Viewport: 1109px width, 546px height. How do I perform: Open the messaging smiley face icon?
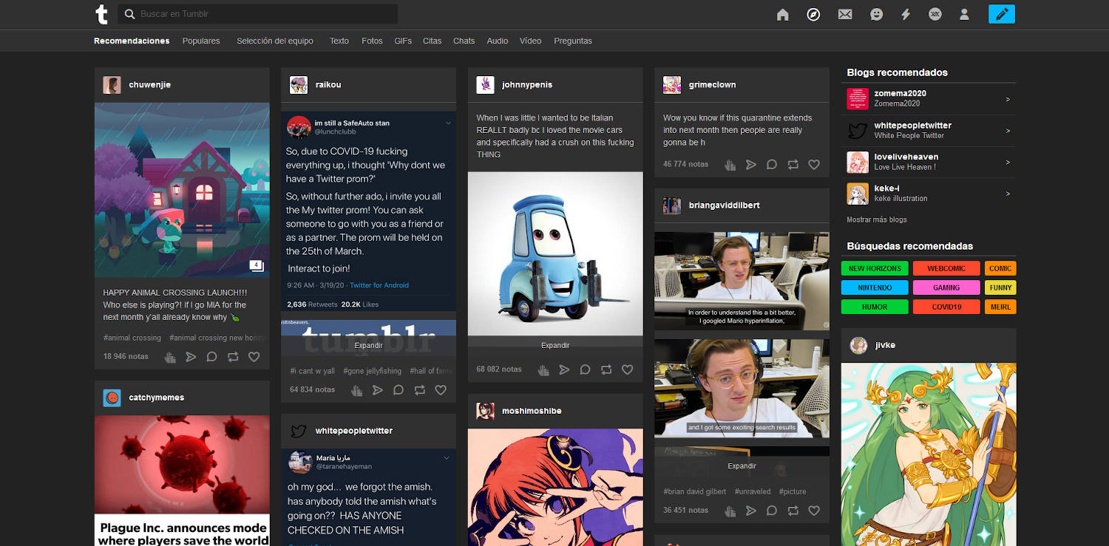pos(876,15)
